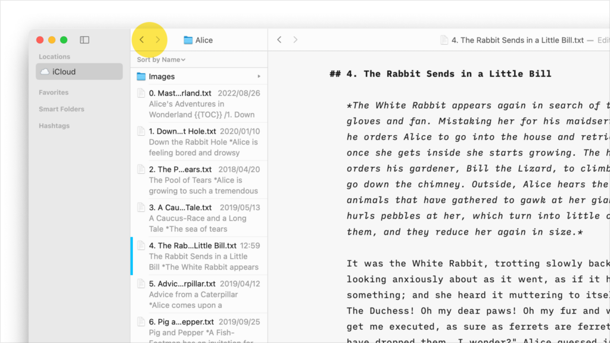Toggle the sidebar panel icon
The image size is (610, 343).
click(85, 40)
